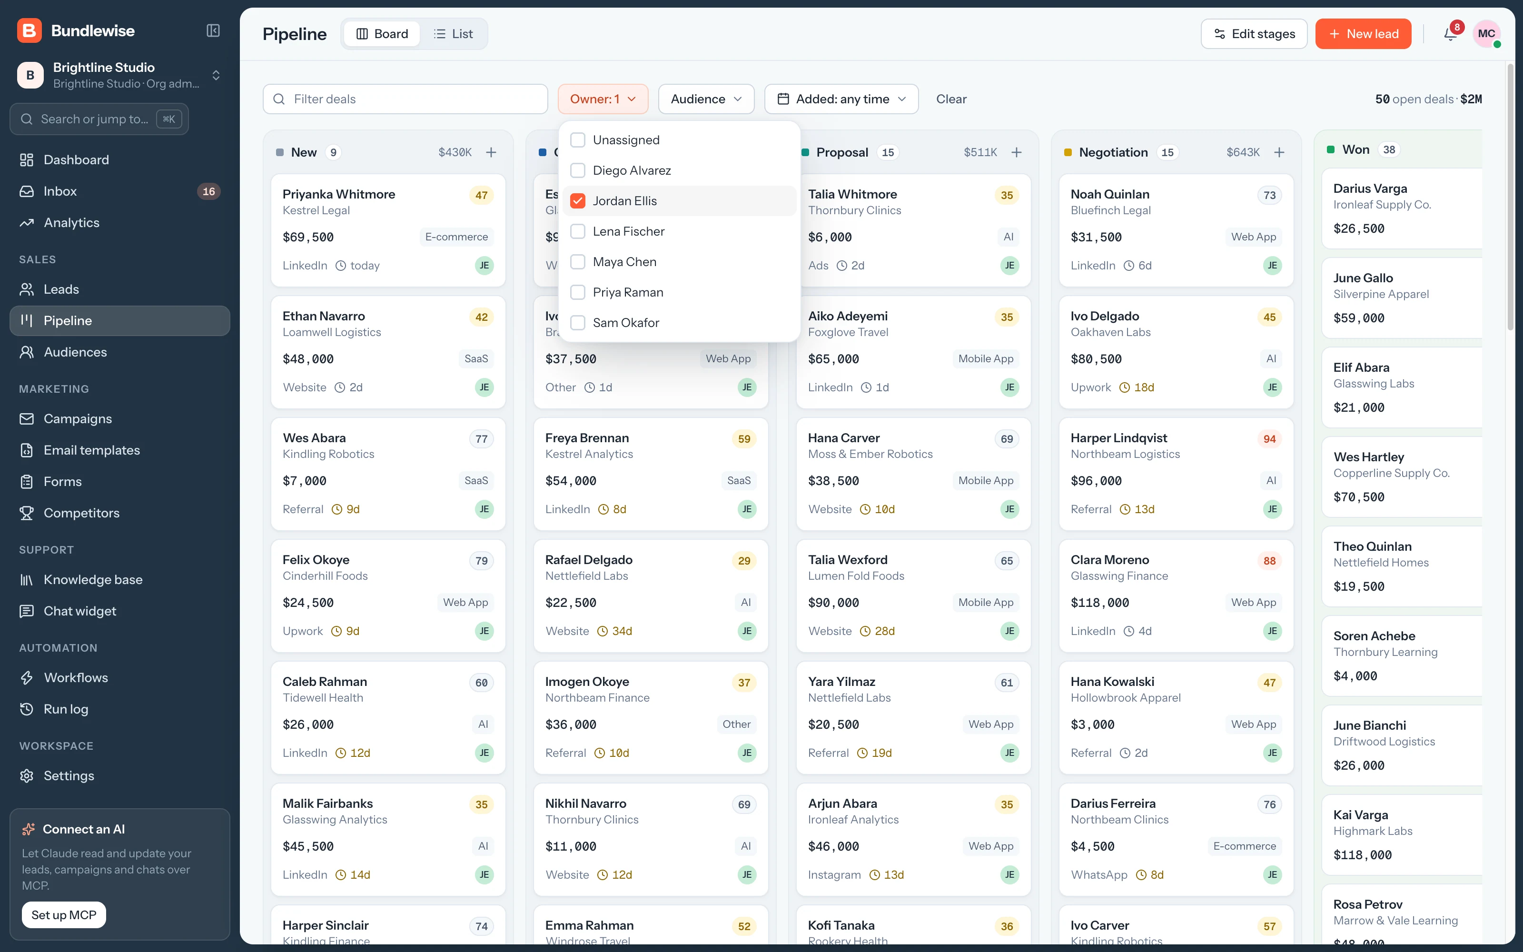The image size is (1523, 952).
Task: Check Diego Alvarez checkbox
Action: (578, 170)
